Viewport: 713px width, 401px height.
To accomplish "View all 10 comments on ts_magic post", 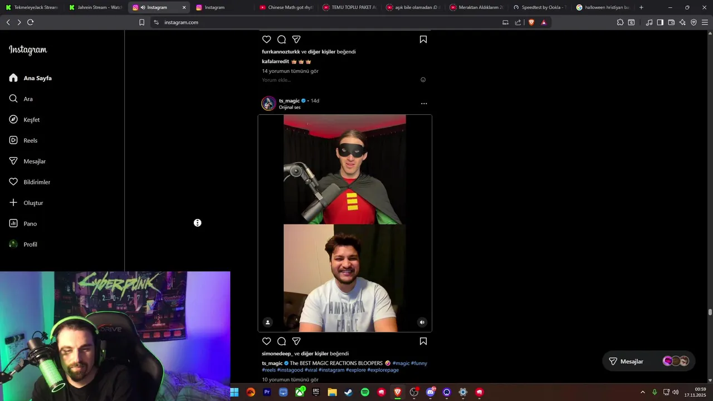I will [290, 380].
